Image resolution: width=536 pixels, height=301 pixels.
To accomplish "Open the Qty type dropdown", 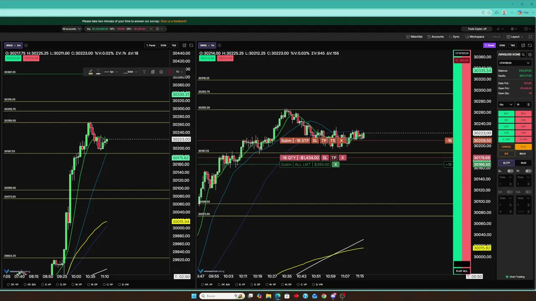I will 505,105.
